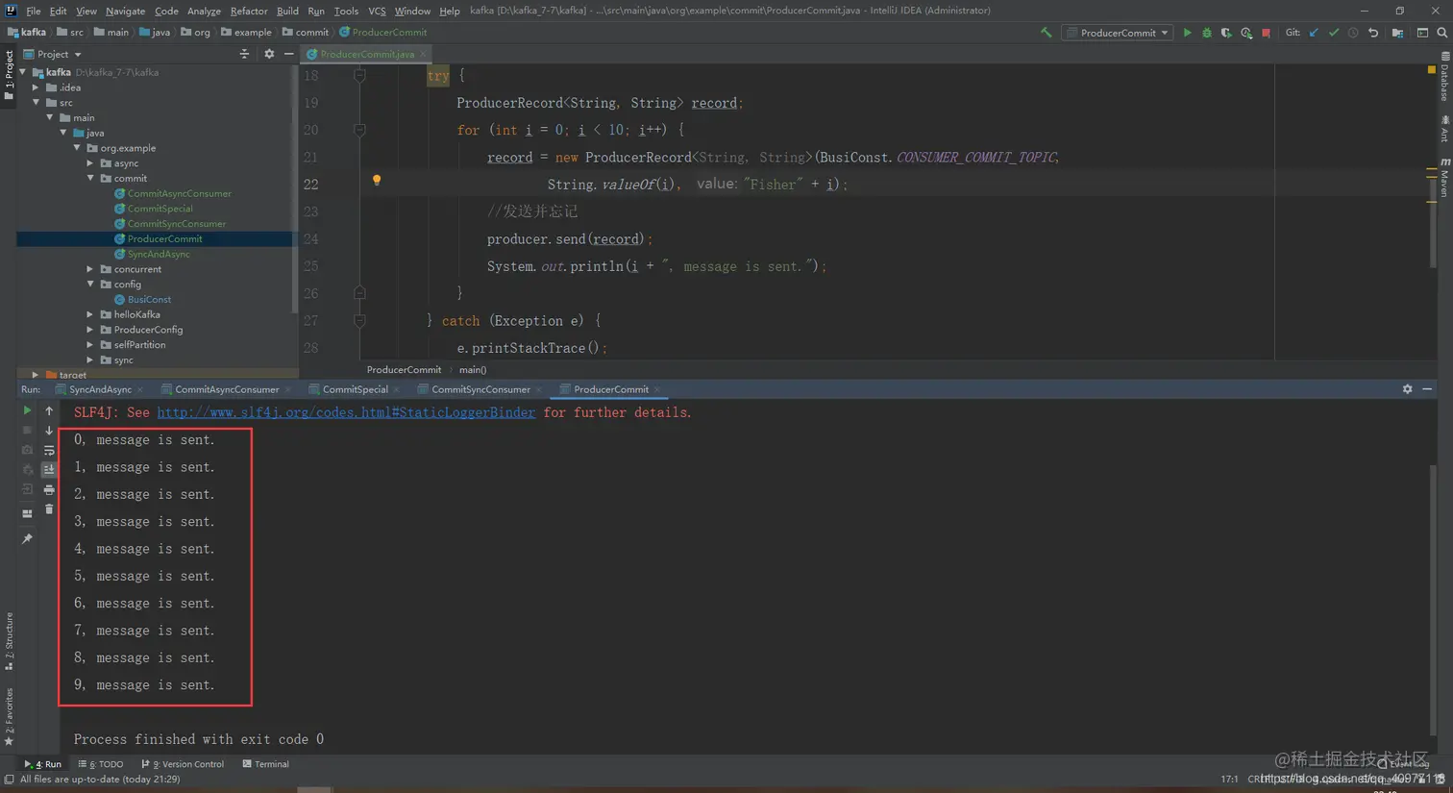Viewport: 1453px width, 793px height.
Task: Click the Run with Profiler icon
Action: tap(1246, 33)
